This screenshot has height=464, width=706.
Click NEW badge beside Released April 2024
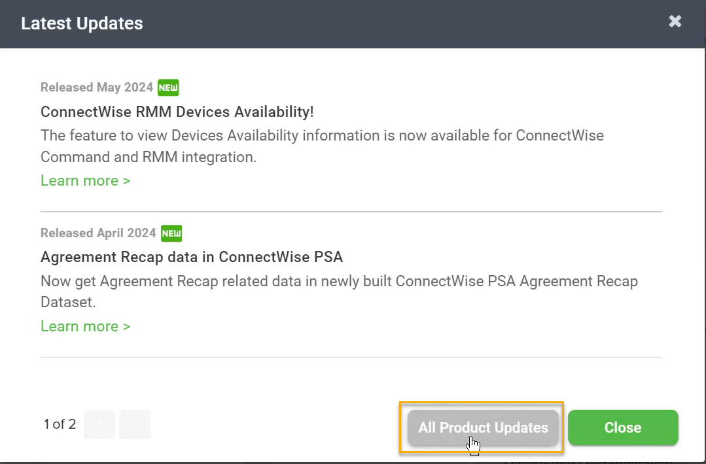pyautogui.click(x=171, y=233)
